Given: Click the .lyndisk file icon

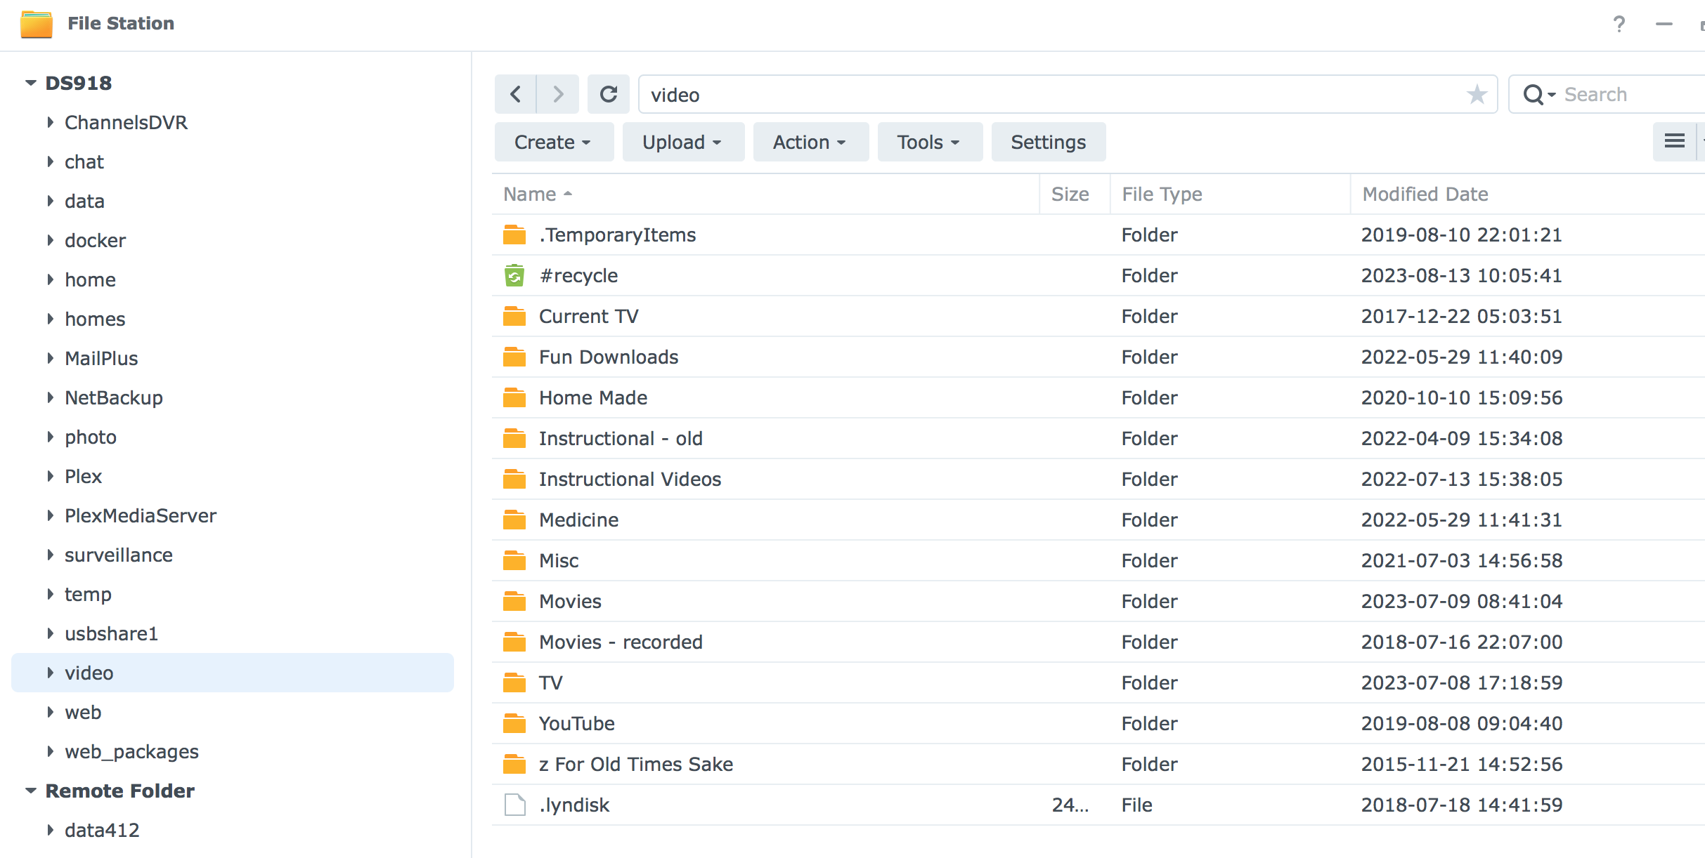Looking at the screenshot, I should [x=514, y=805].
